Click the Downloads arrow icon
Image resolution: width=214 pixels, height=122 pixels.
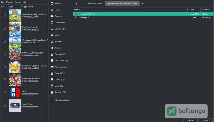tap(52, 29)
